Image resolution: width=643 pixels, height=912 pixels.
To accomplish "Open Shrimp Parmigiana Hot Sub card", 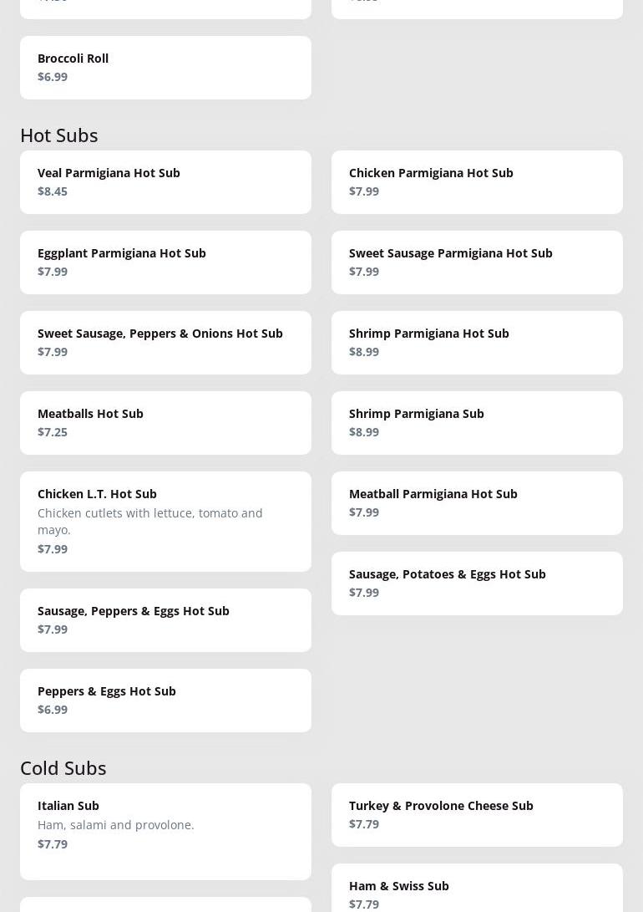I will coord(477,343).
